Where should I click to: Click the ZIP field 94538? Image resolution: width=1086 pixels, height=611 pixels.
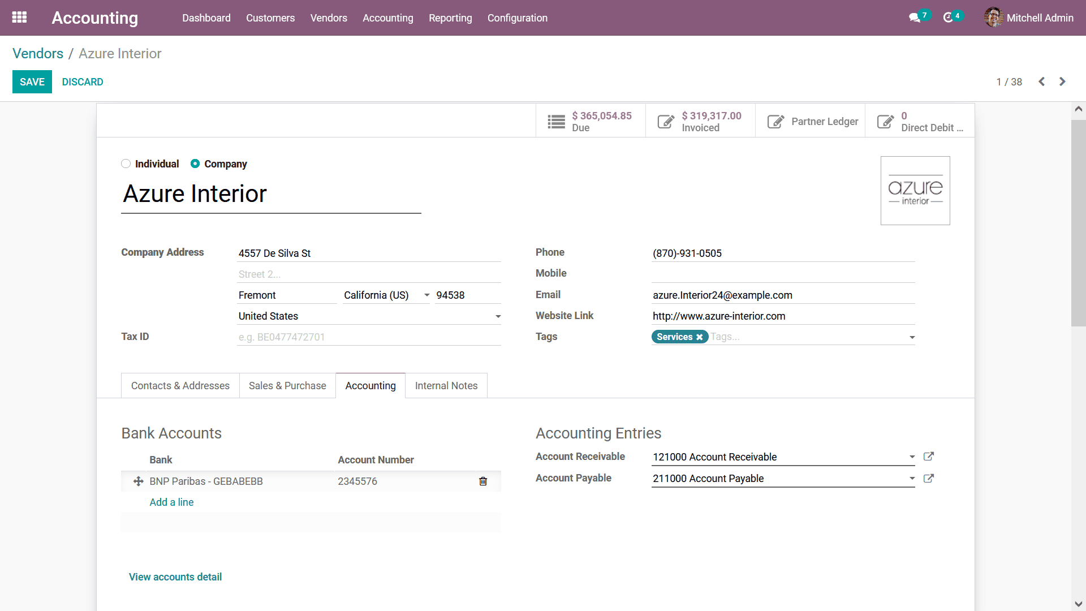(x=468, y=295)
